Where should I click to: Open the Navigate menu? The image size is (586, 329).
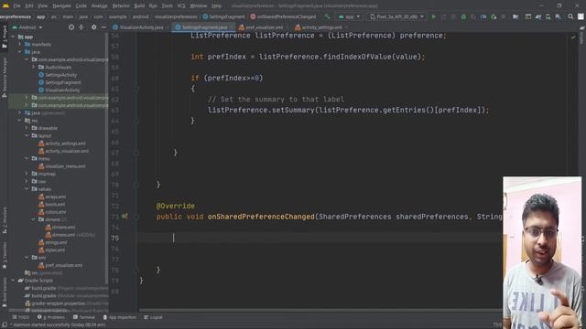[x=61, y=6]
